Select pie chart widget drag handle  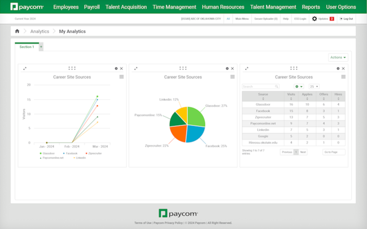(183, 68)
